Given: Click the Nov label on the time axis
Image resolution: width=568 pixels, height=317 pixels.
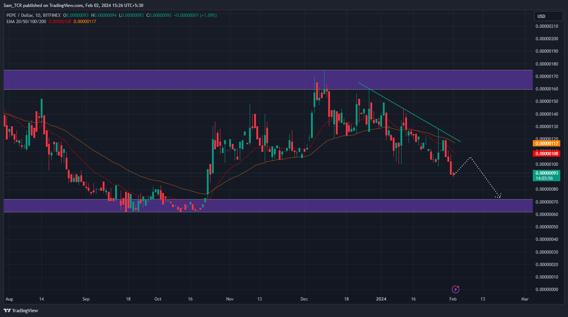Looking at the screenshot, I should click(x=230, y=299).
